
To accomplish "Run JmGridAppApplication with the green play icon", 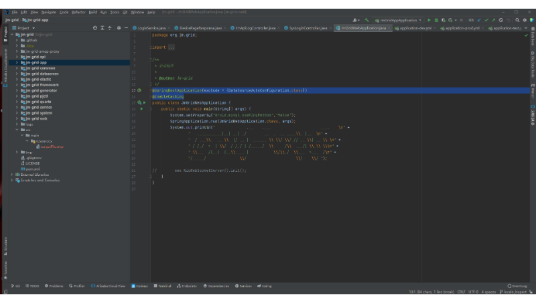I will click(x=429, y=20).
